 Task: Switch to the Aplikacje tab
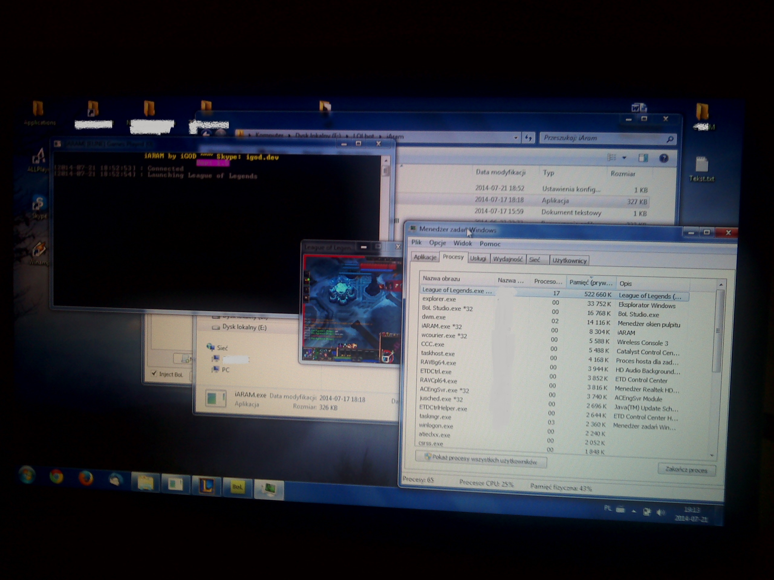[425, 257]
